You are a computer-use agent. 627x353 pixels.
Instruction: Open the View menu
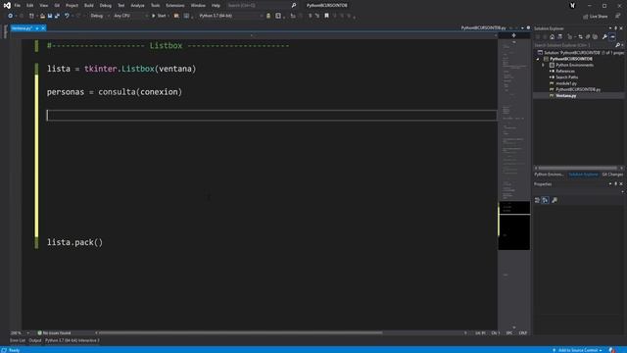click(43, 6)
